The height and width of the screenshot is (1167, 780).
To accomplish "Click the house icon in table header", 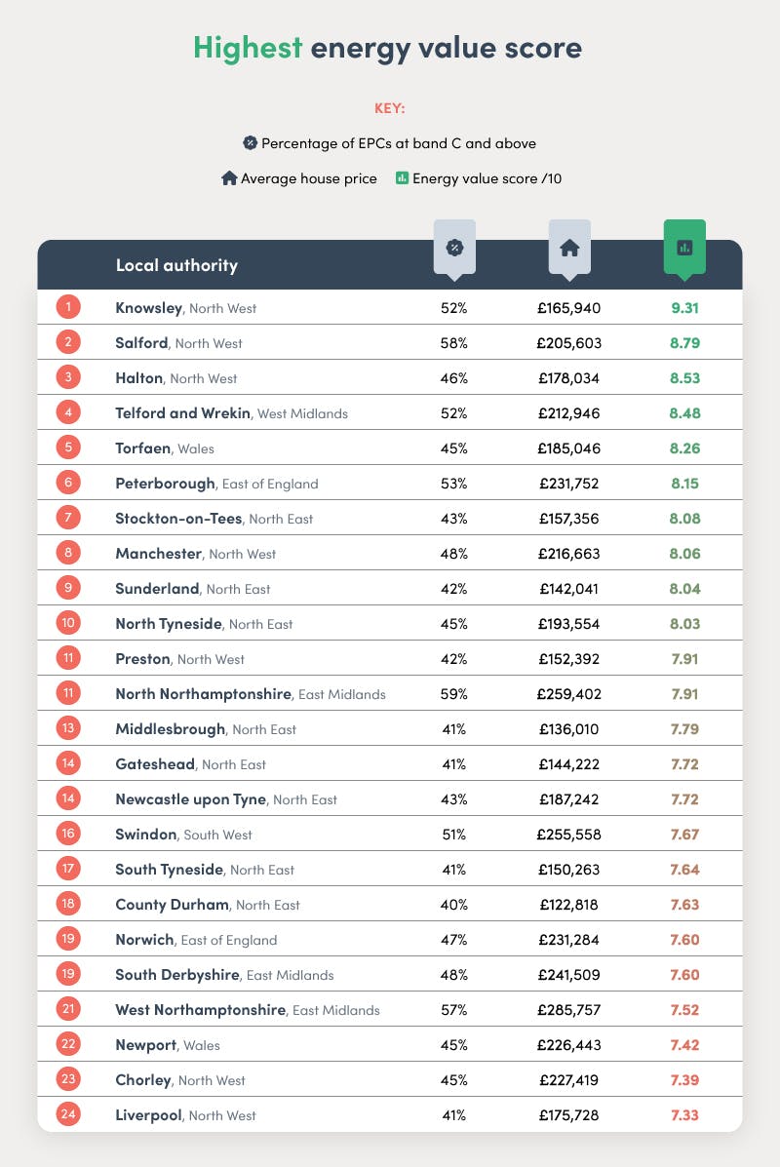I will click(569, 248).
